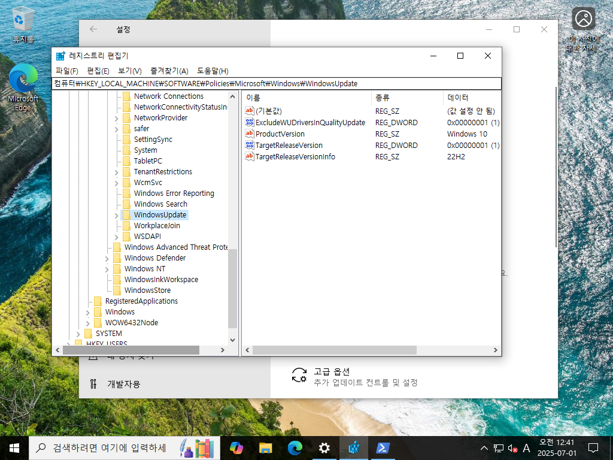Open the 편집(E) menu
The width and height of the screenshot is (613, 460).
98,71
